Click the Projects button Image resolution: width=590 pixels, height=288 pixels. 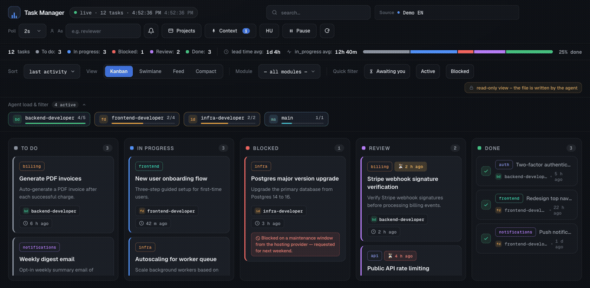(181, 31)
